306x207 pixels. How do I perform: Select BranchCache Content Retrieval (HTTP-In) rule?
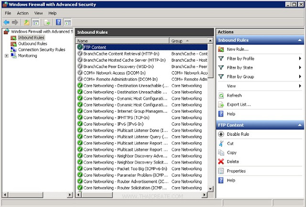click(x=142, y=54)
